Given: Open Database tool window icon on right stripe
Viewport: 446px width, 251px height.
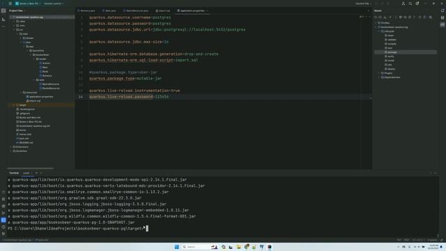Looking at the screenshot, I should coord(443,17).
